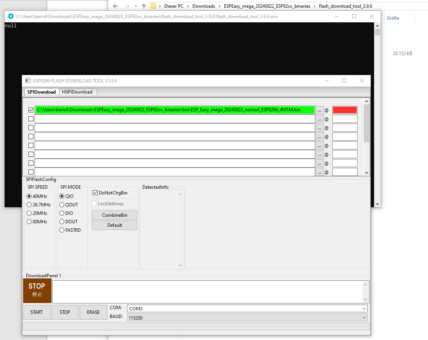
Task: Toggle the DoNotChgBin checkbox
Action: click(95, 193)
